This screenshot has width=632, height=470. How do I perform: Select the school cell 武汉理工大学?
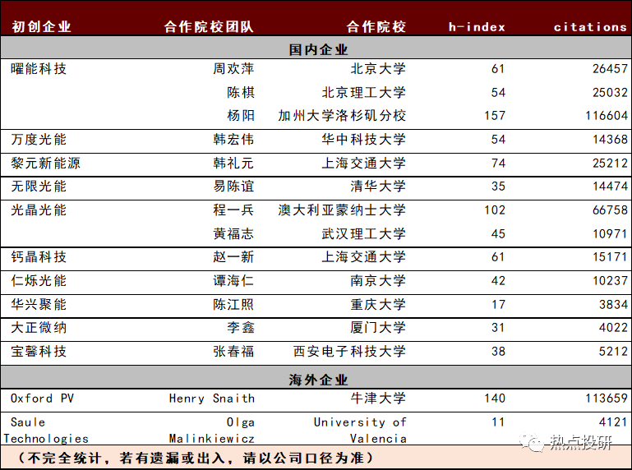click(363, 233)
